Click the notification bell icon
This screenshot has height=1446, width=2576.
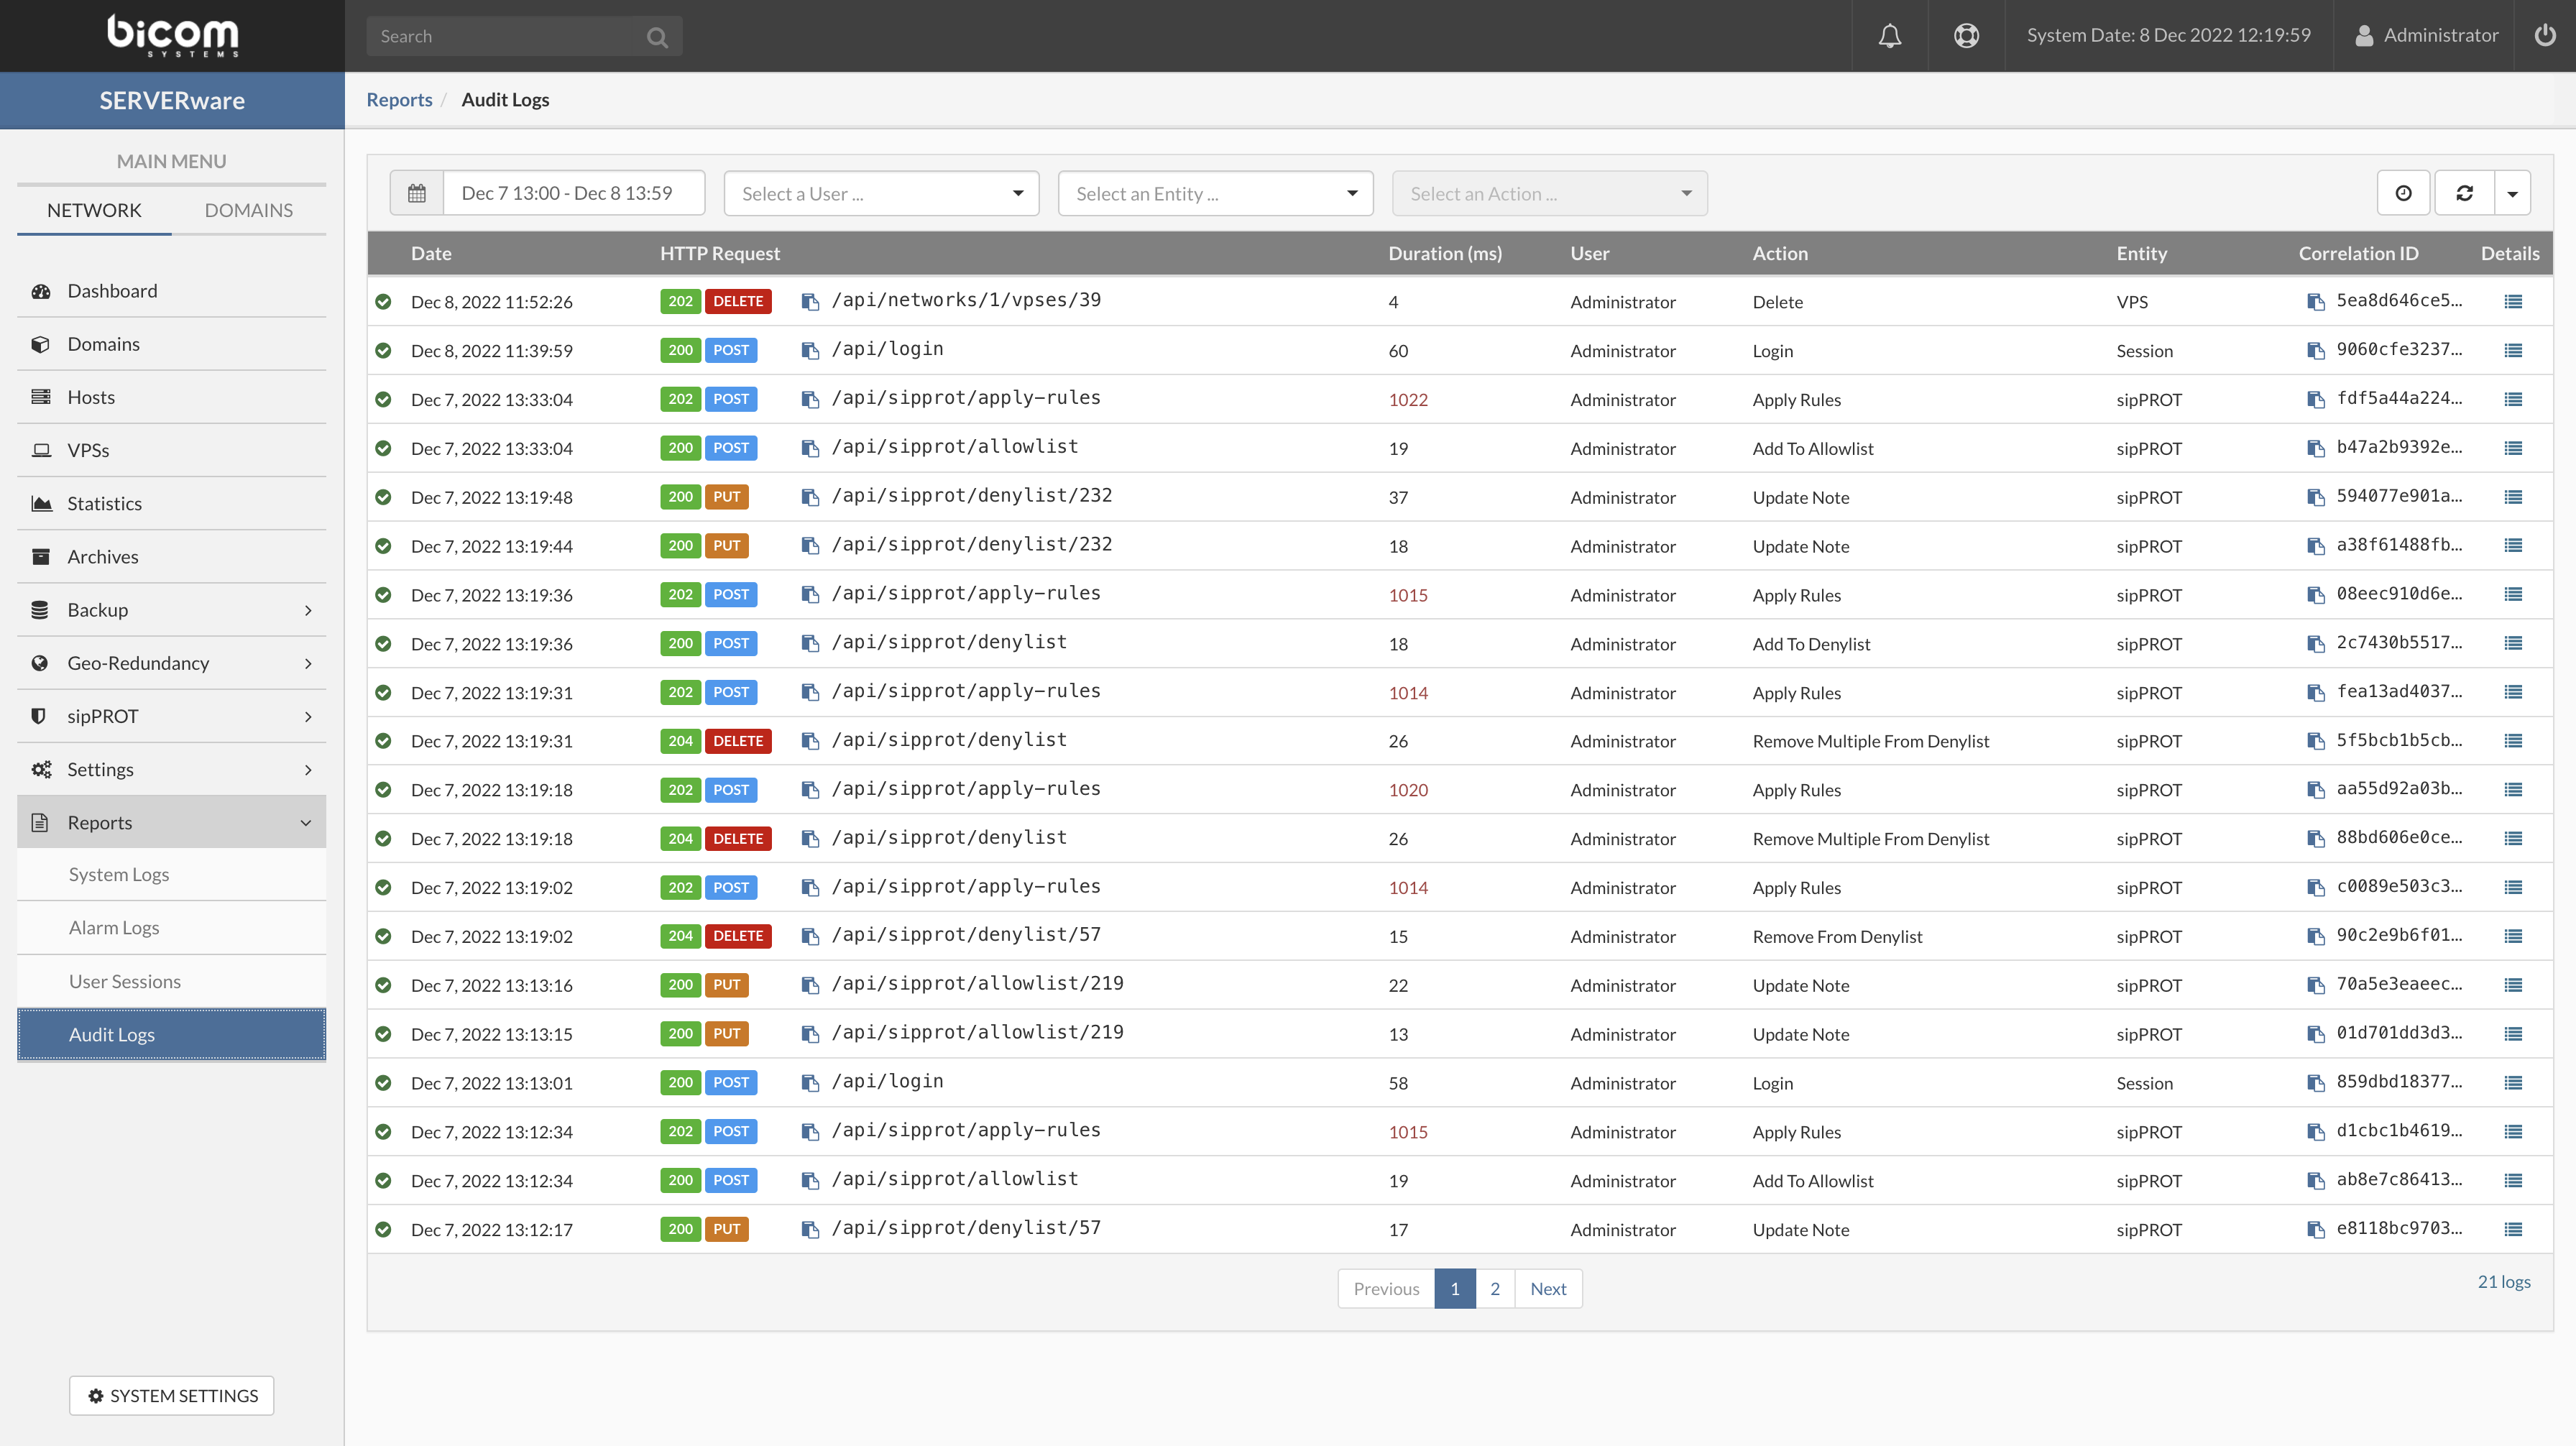(x=1890, y=35)
